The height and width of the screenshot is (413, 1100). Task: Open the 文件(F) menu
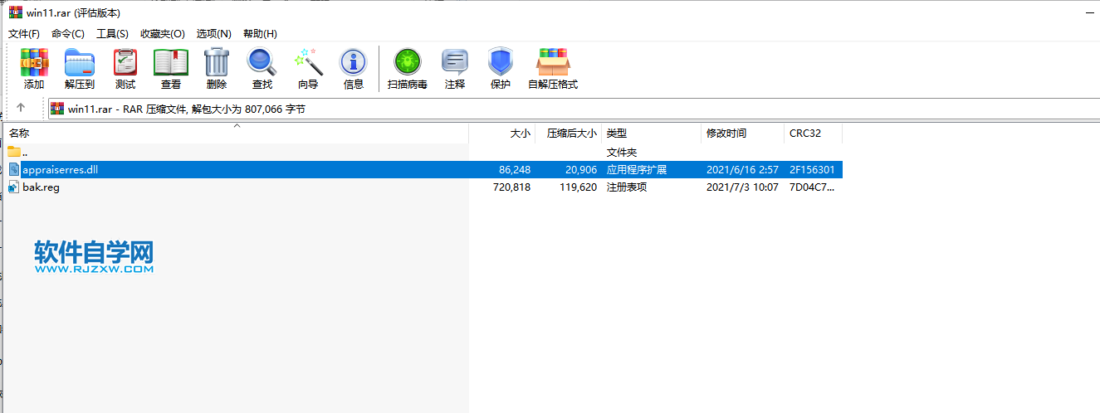24,33
